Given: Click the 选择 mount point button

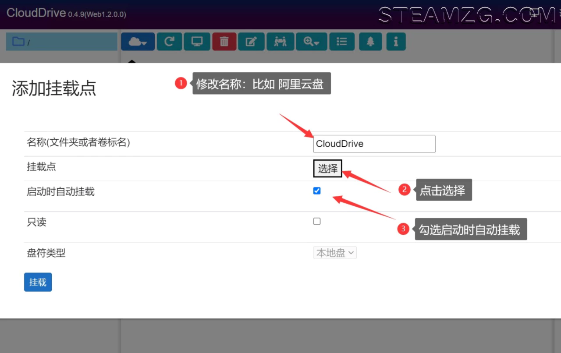Looking at the screenshot, I should coord(327,169).
